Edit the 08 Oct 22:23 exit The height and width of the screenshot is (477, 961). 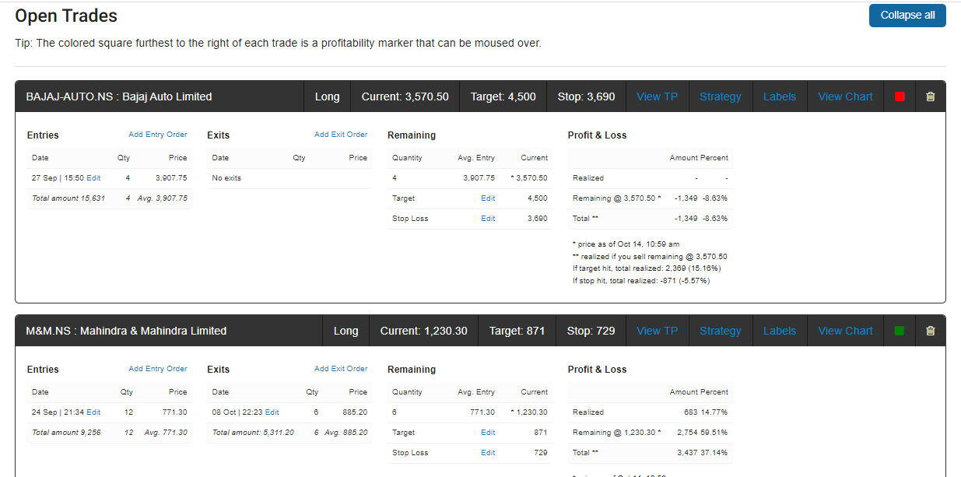point(272,412)
